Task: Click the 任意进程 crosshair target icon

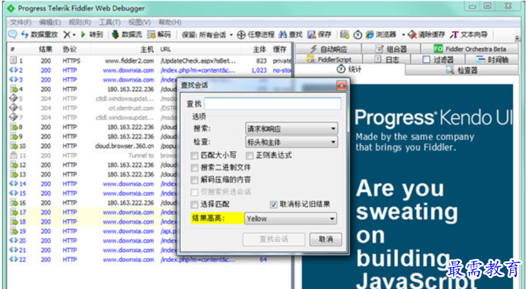Action: click(241, 34)
